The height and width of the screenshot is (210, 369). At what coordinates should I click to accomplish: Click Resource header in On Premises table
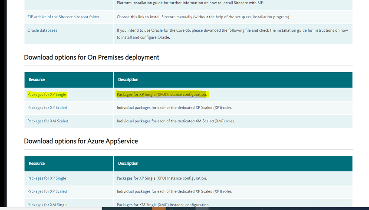coord(37,80)
